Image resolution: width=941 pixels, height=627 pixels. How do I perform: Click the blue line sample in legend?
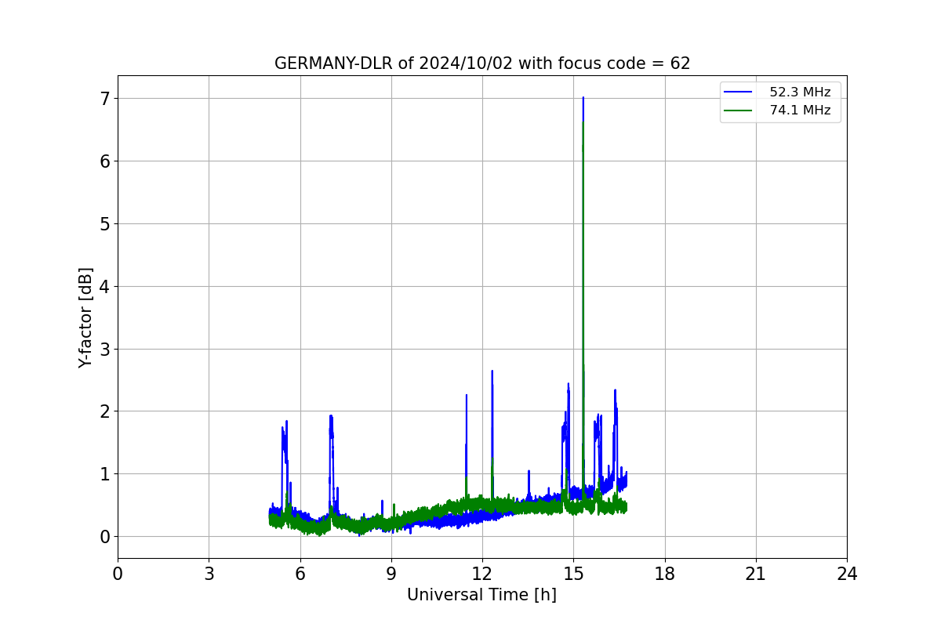point(738,92)
